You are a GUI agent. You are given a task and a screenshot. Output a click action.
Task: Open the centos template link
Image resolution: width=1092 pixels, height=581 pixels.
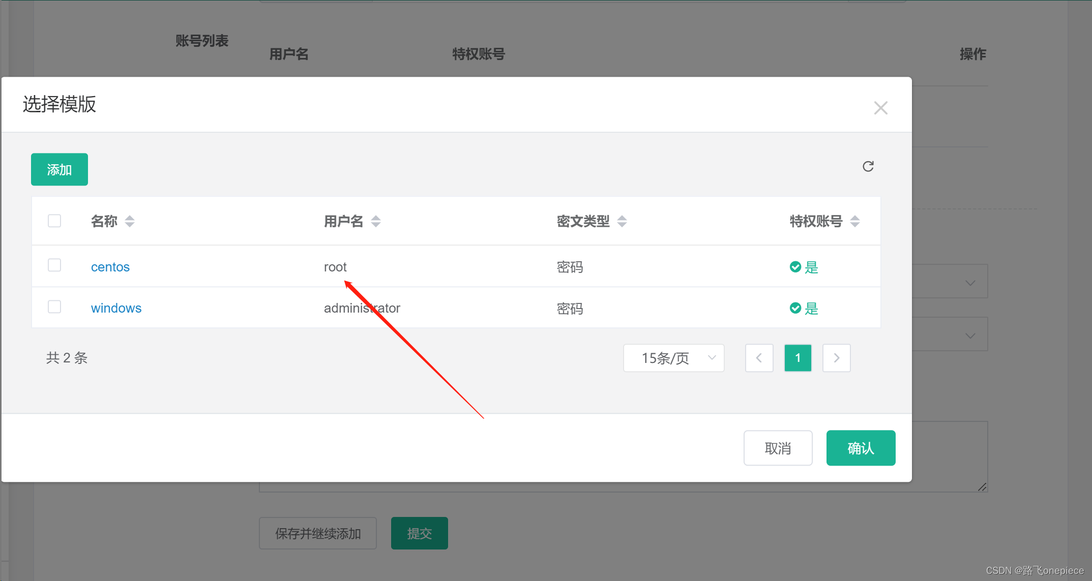coord(110,267)
